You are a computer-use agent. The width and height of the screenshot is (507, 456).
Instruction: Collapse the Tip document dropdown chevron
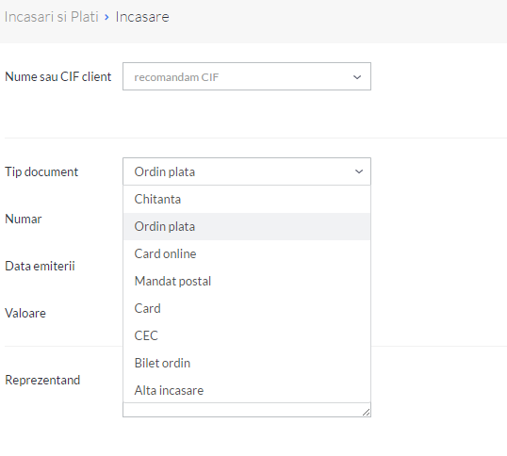359,171
